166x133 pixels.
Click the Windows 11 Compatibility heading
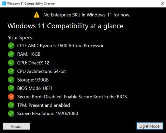point(65,26)
